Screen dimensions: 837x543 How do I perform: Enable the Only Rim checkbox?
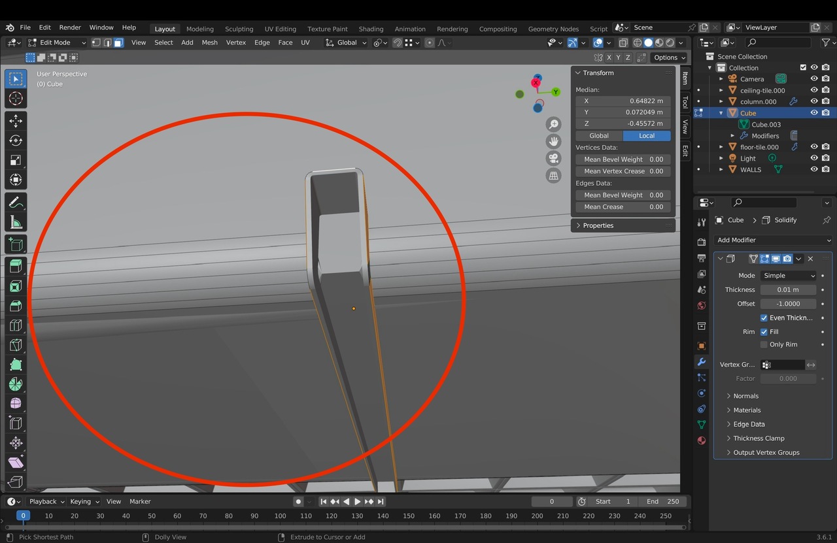(764, 344)
